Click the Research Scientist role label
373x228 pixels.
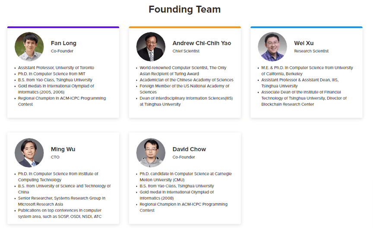tap(311, 51)
